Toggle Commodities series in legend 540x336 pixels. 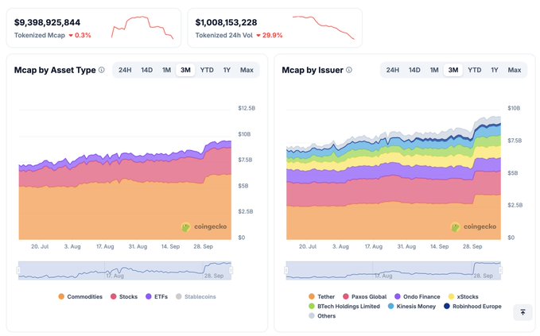coord(80,296)
